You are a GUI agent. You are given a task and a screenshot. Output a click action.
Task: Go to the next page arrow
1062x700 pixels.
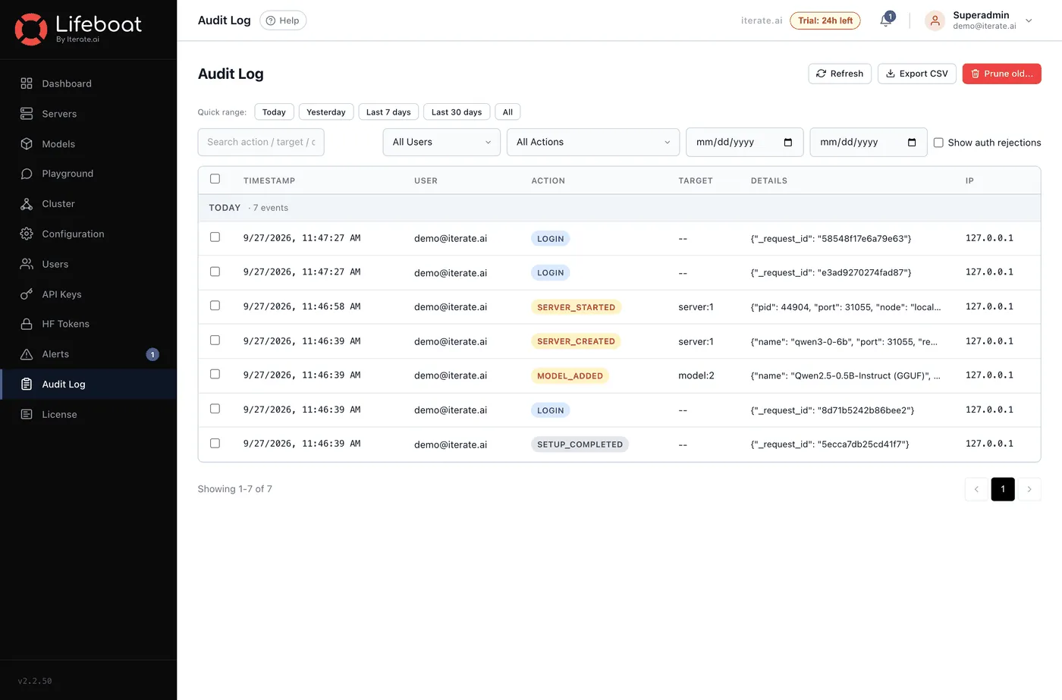(1029, 489)
